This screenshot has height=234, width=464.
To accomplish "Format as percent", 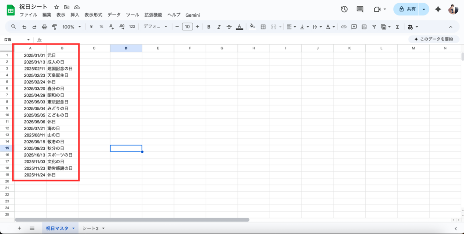I will [101, 27].
